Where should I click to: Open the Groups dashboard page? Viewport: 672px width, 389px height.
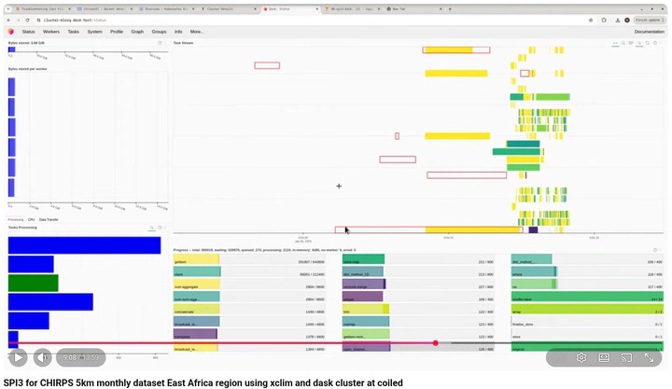click(160, 32)
